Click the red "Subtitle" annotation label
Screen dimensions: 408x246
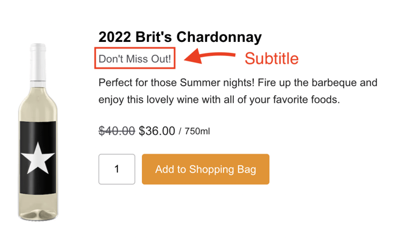tap(271, 58)
